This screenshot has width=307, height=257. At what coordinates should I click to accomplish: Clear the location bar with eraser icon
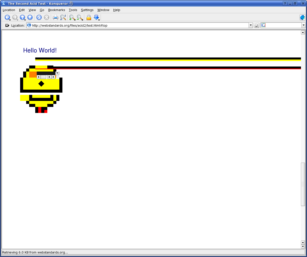(x=7, y=25)
